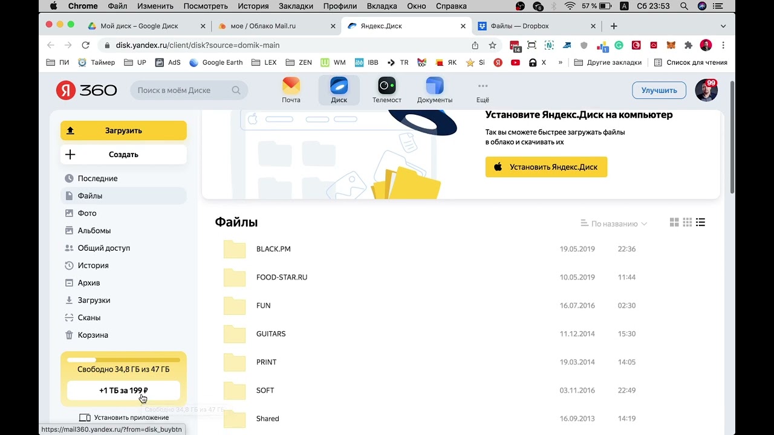Viewport: 774px width, 435px height.
Task: Select Файлы in the sidebar
Action: pyautogui.click(x=123, y=196)
